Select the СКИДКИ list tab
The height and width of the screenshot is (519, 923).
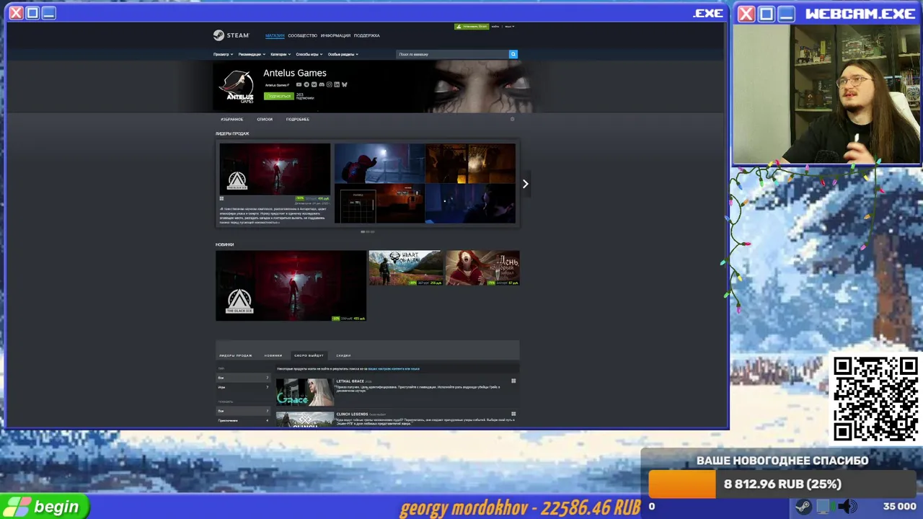[343, 355]
